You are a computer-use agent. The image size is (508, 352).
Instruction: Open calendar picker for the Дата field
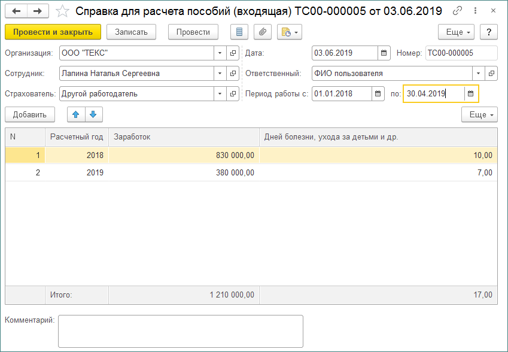point(383,53)
